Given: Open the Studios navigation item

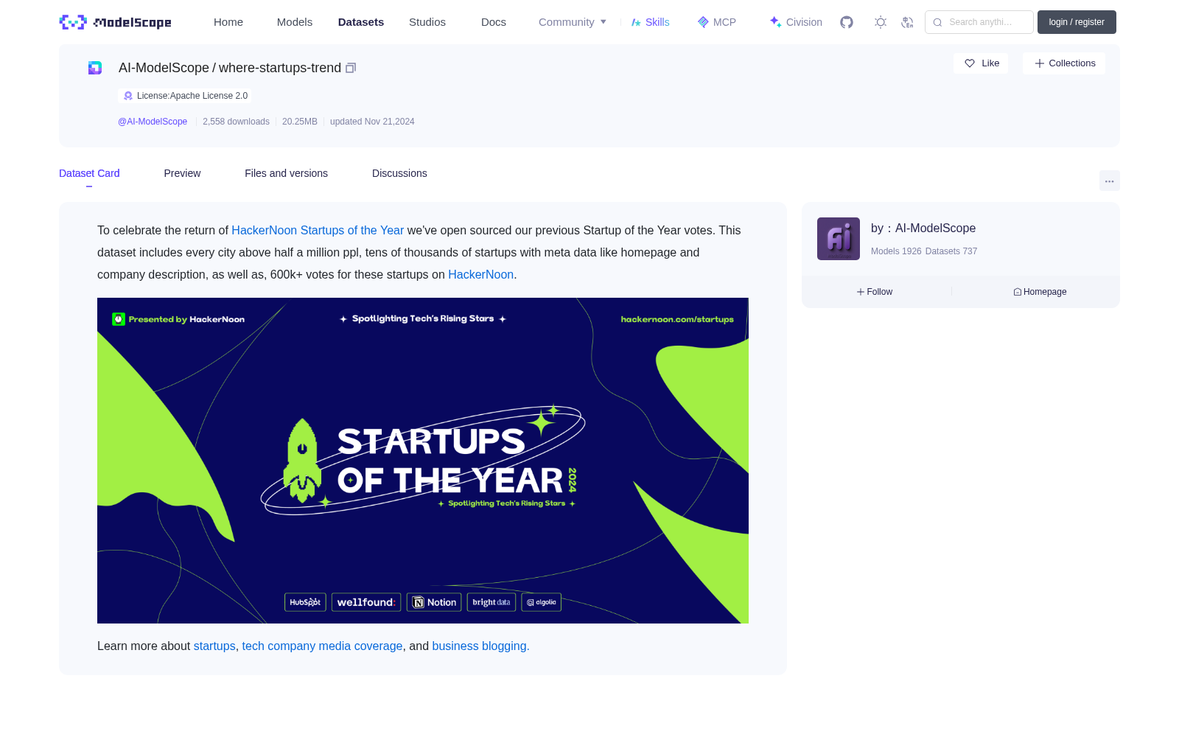Looking at the screenshot, I should [x=427, y=22].
